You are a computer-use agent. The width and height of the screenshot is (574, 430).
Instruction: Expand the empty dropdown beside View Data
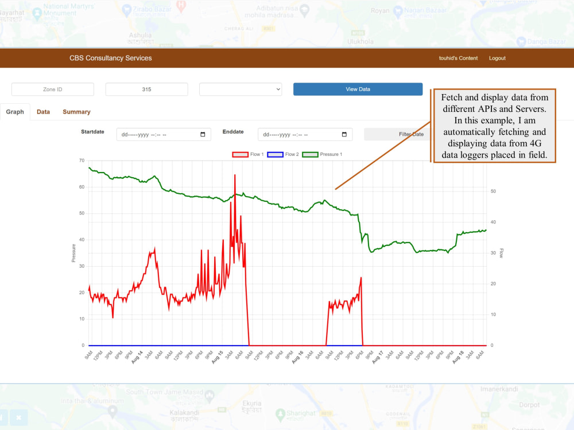(x=241, y=89)
